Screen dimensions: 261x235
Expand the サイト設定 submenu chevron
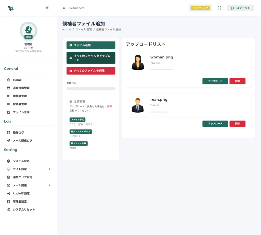49,169
